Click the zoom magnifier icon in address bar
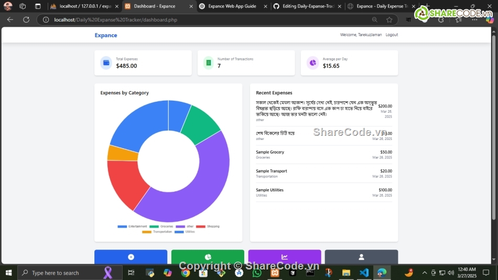This screenshot has width=498, height=280. click(x=374, y=19)
